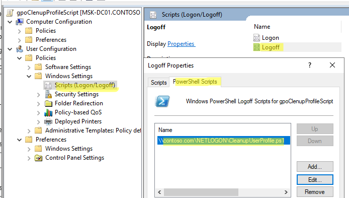Expand the Deployed Printers node

point(39,122)
